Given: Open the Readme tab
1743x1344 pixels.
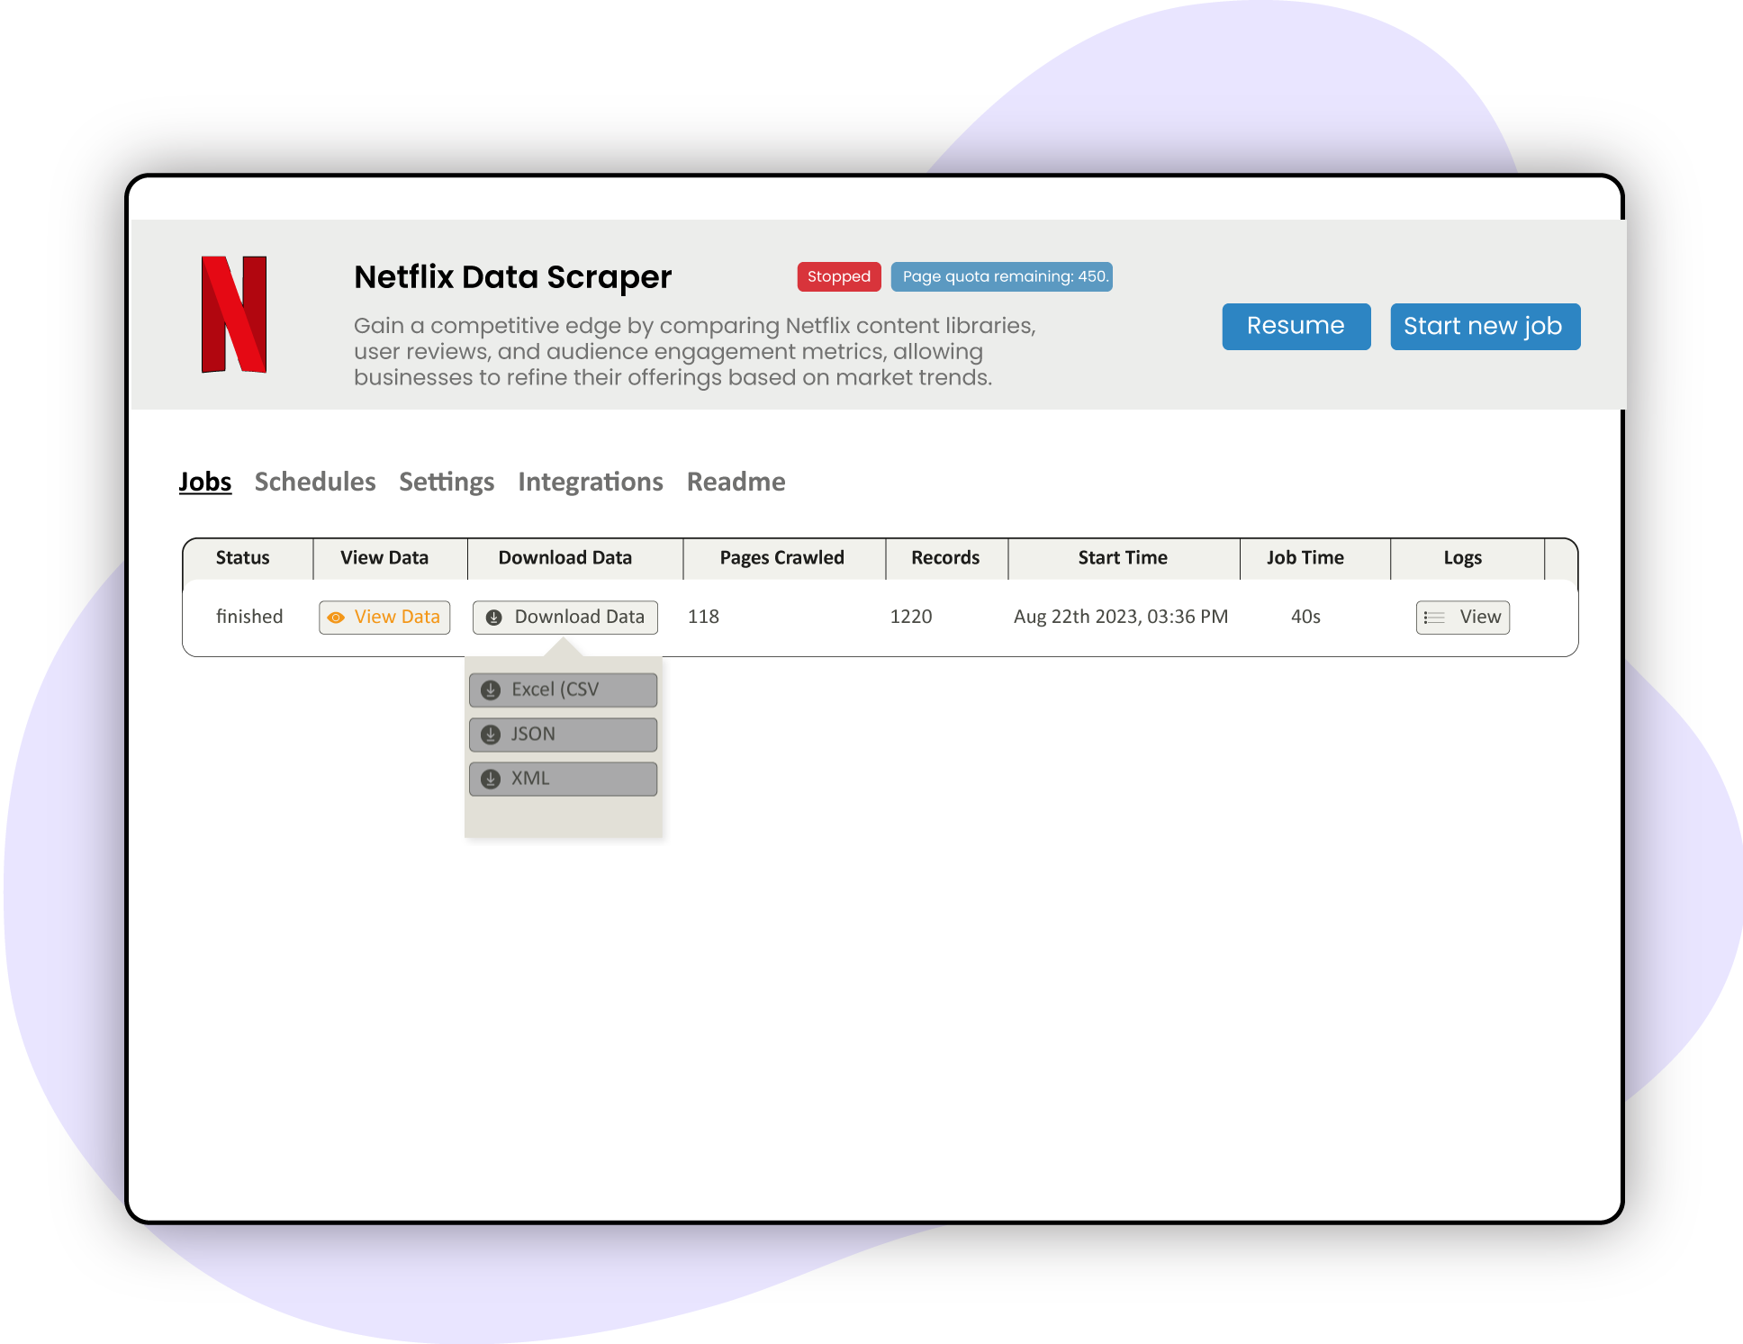Looking at the screenshot, I should pyautogui.click(x=736, y=480).
